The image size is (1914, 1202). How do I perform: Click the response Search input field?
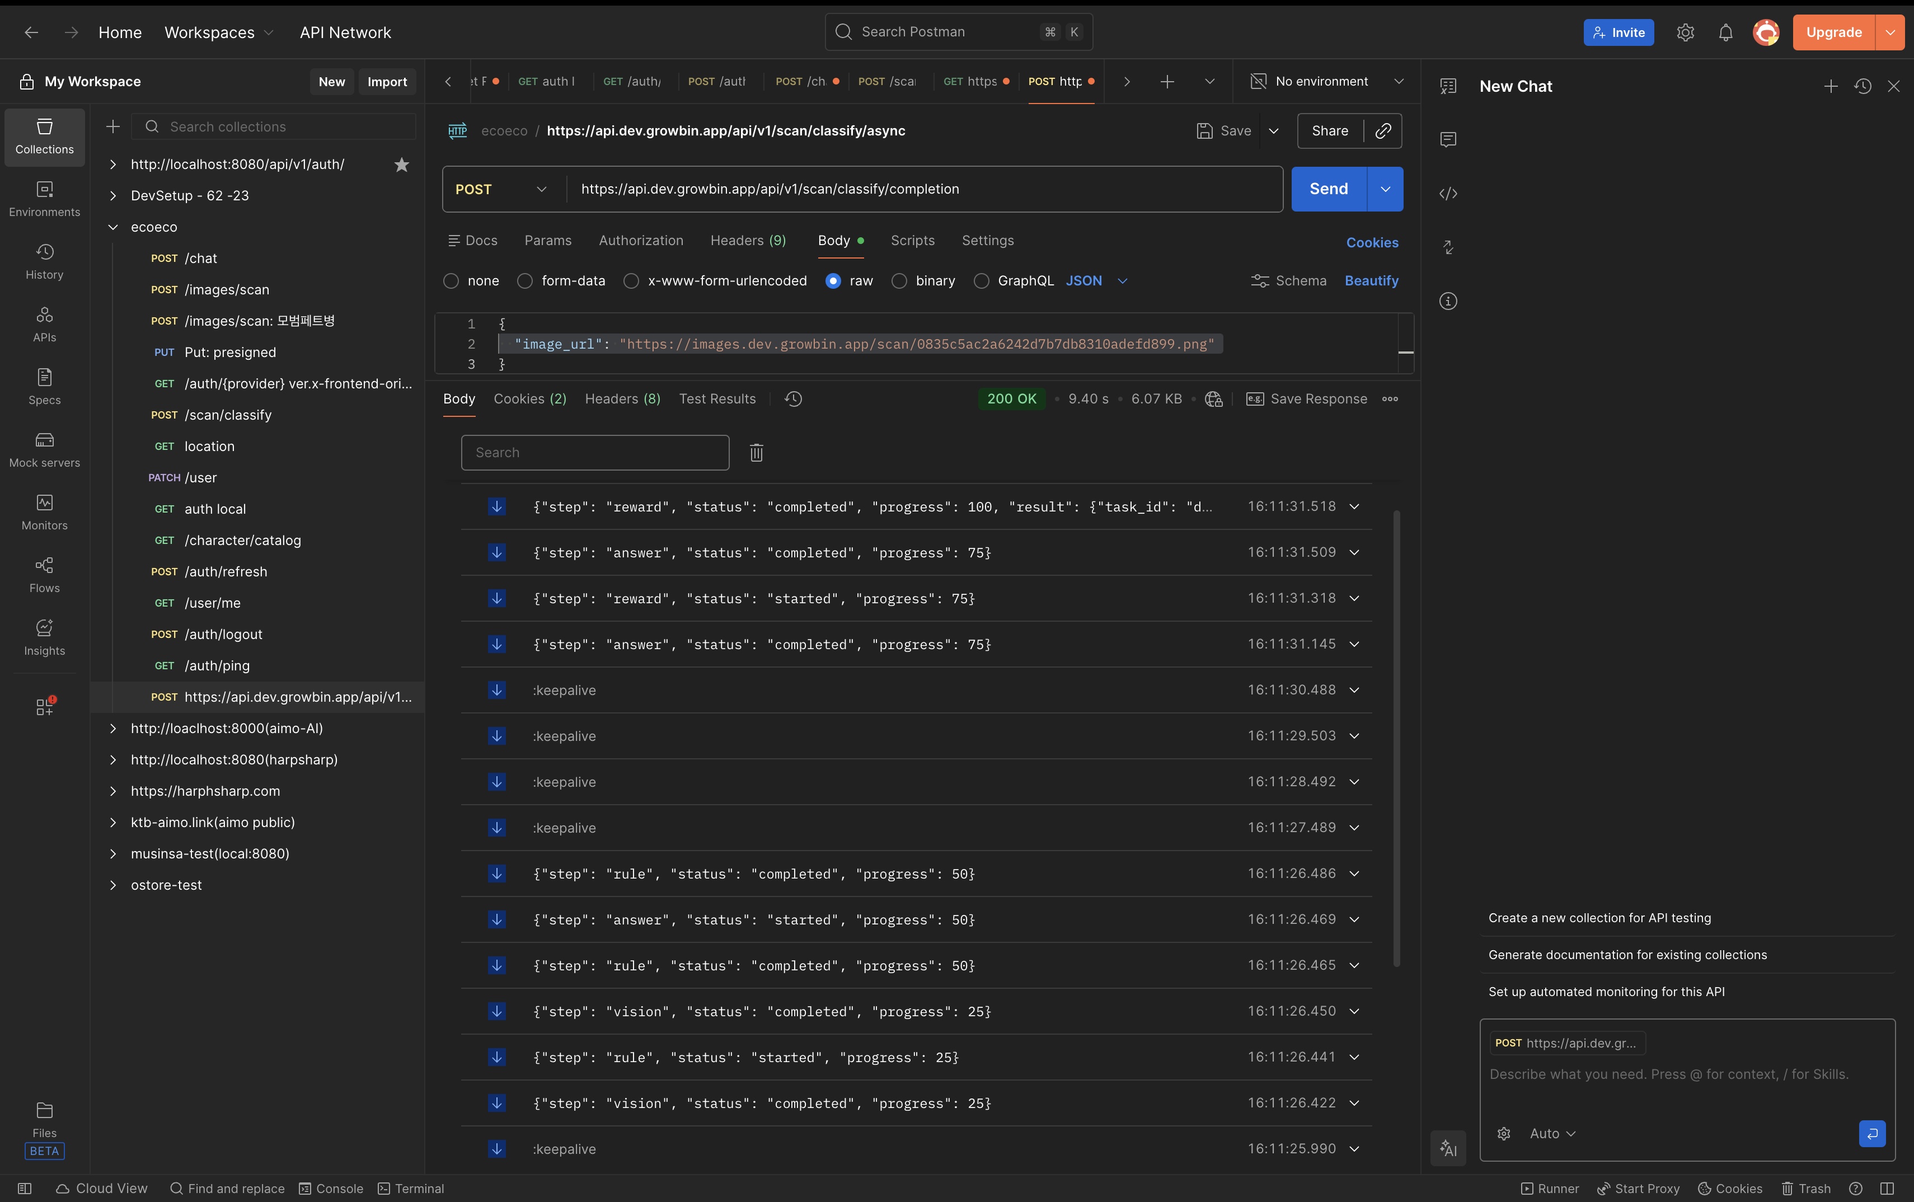point(594,452)
